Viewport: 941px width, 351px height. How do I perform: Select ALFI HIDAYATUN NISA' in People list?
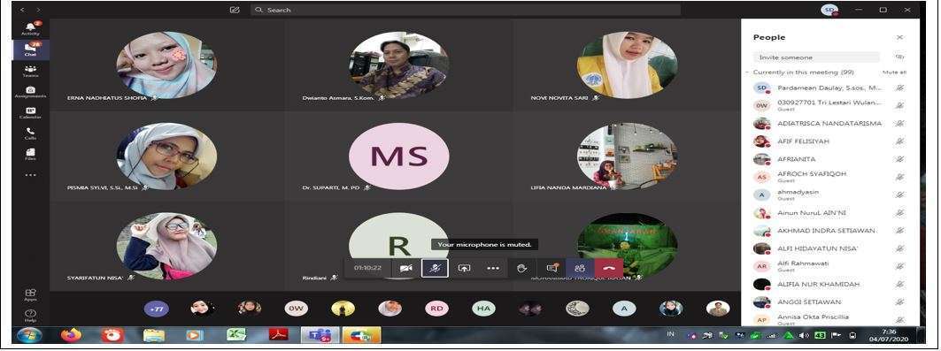click(x=830, y=248)
